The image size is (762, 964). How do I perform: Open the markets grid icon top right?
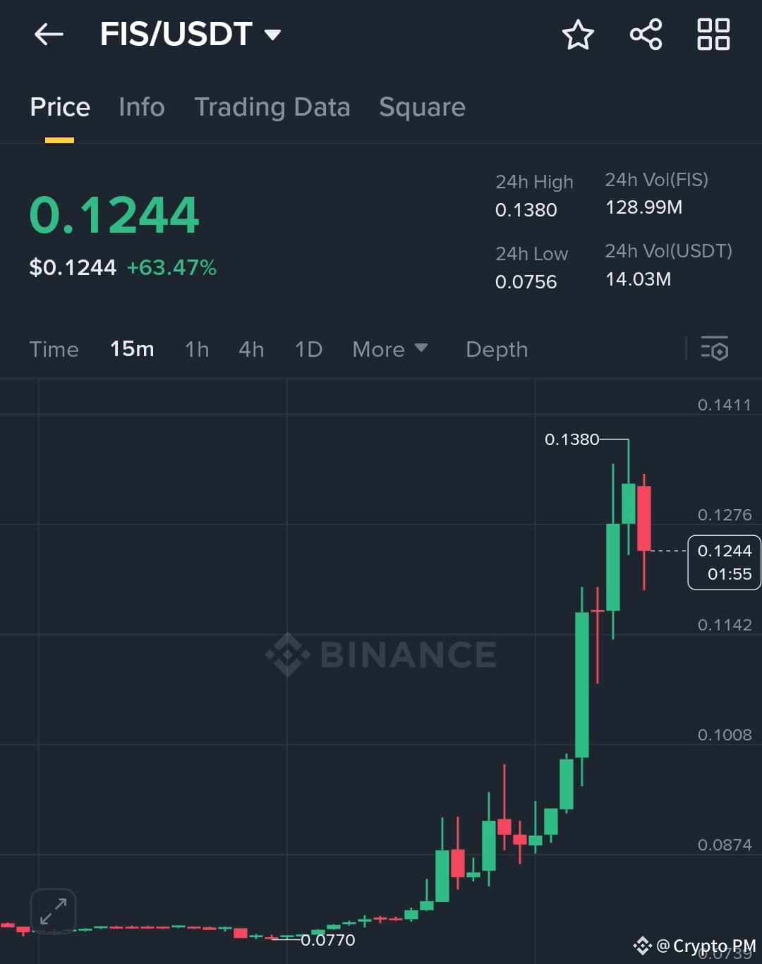tap(713, 34)
